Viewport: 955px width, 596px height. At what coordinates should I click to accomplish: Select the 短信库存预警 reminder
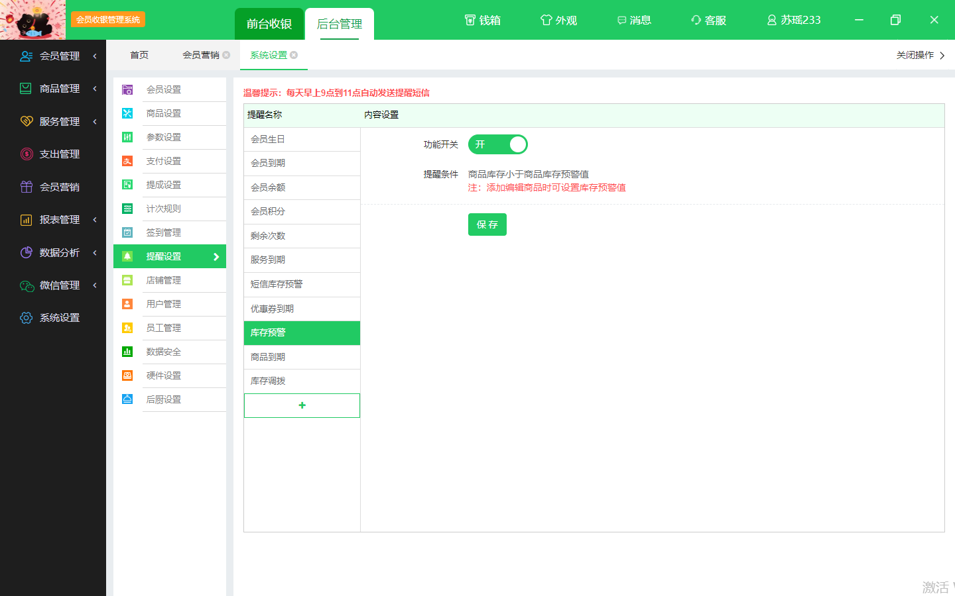[x=302, y=285]
